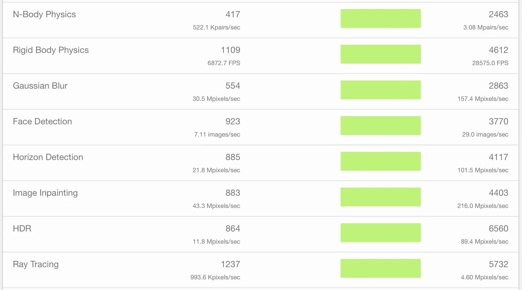This screenshot has height=290, width=522.
Task: Select the 6560 HDR score
Action: [499, 229]
